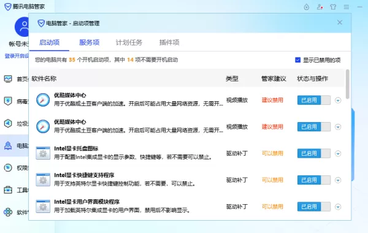Expand options arrow for Intel显卡用户界面模块程序
Viewport: 368px width, 233px height.
click(x=338, y=207)
